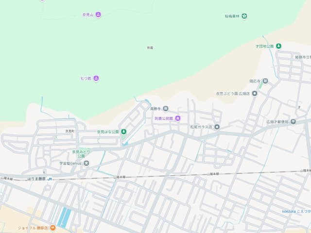Click the 則直 area name in green zone
Viewport: 311px width, 233px height.
[150, 48]
